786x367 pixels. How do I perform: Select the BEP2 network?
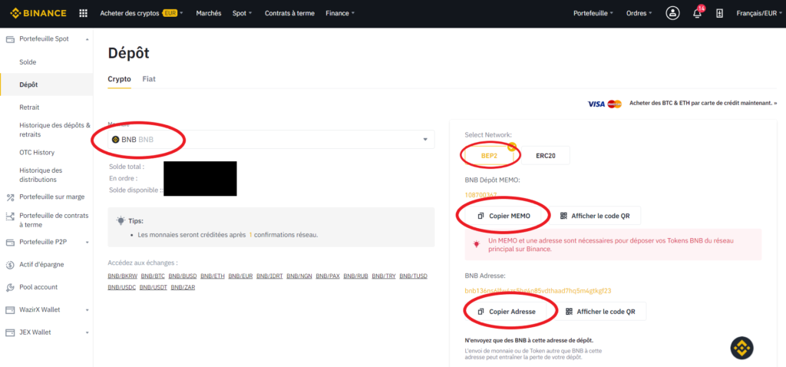pyautogui.click(x=489, y=155)
